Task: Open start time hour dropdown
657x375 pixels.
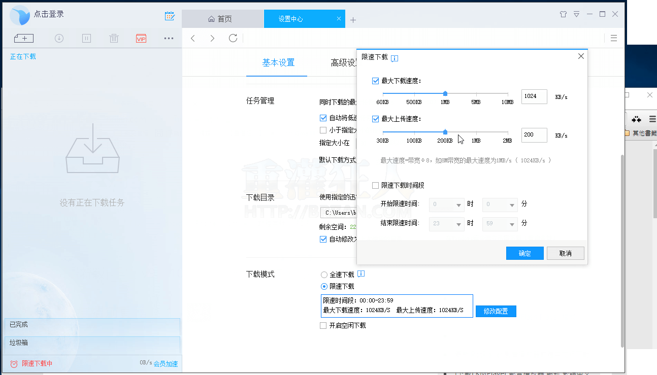Action: pos(447,204)
